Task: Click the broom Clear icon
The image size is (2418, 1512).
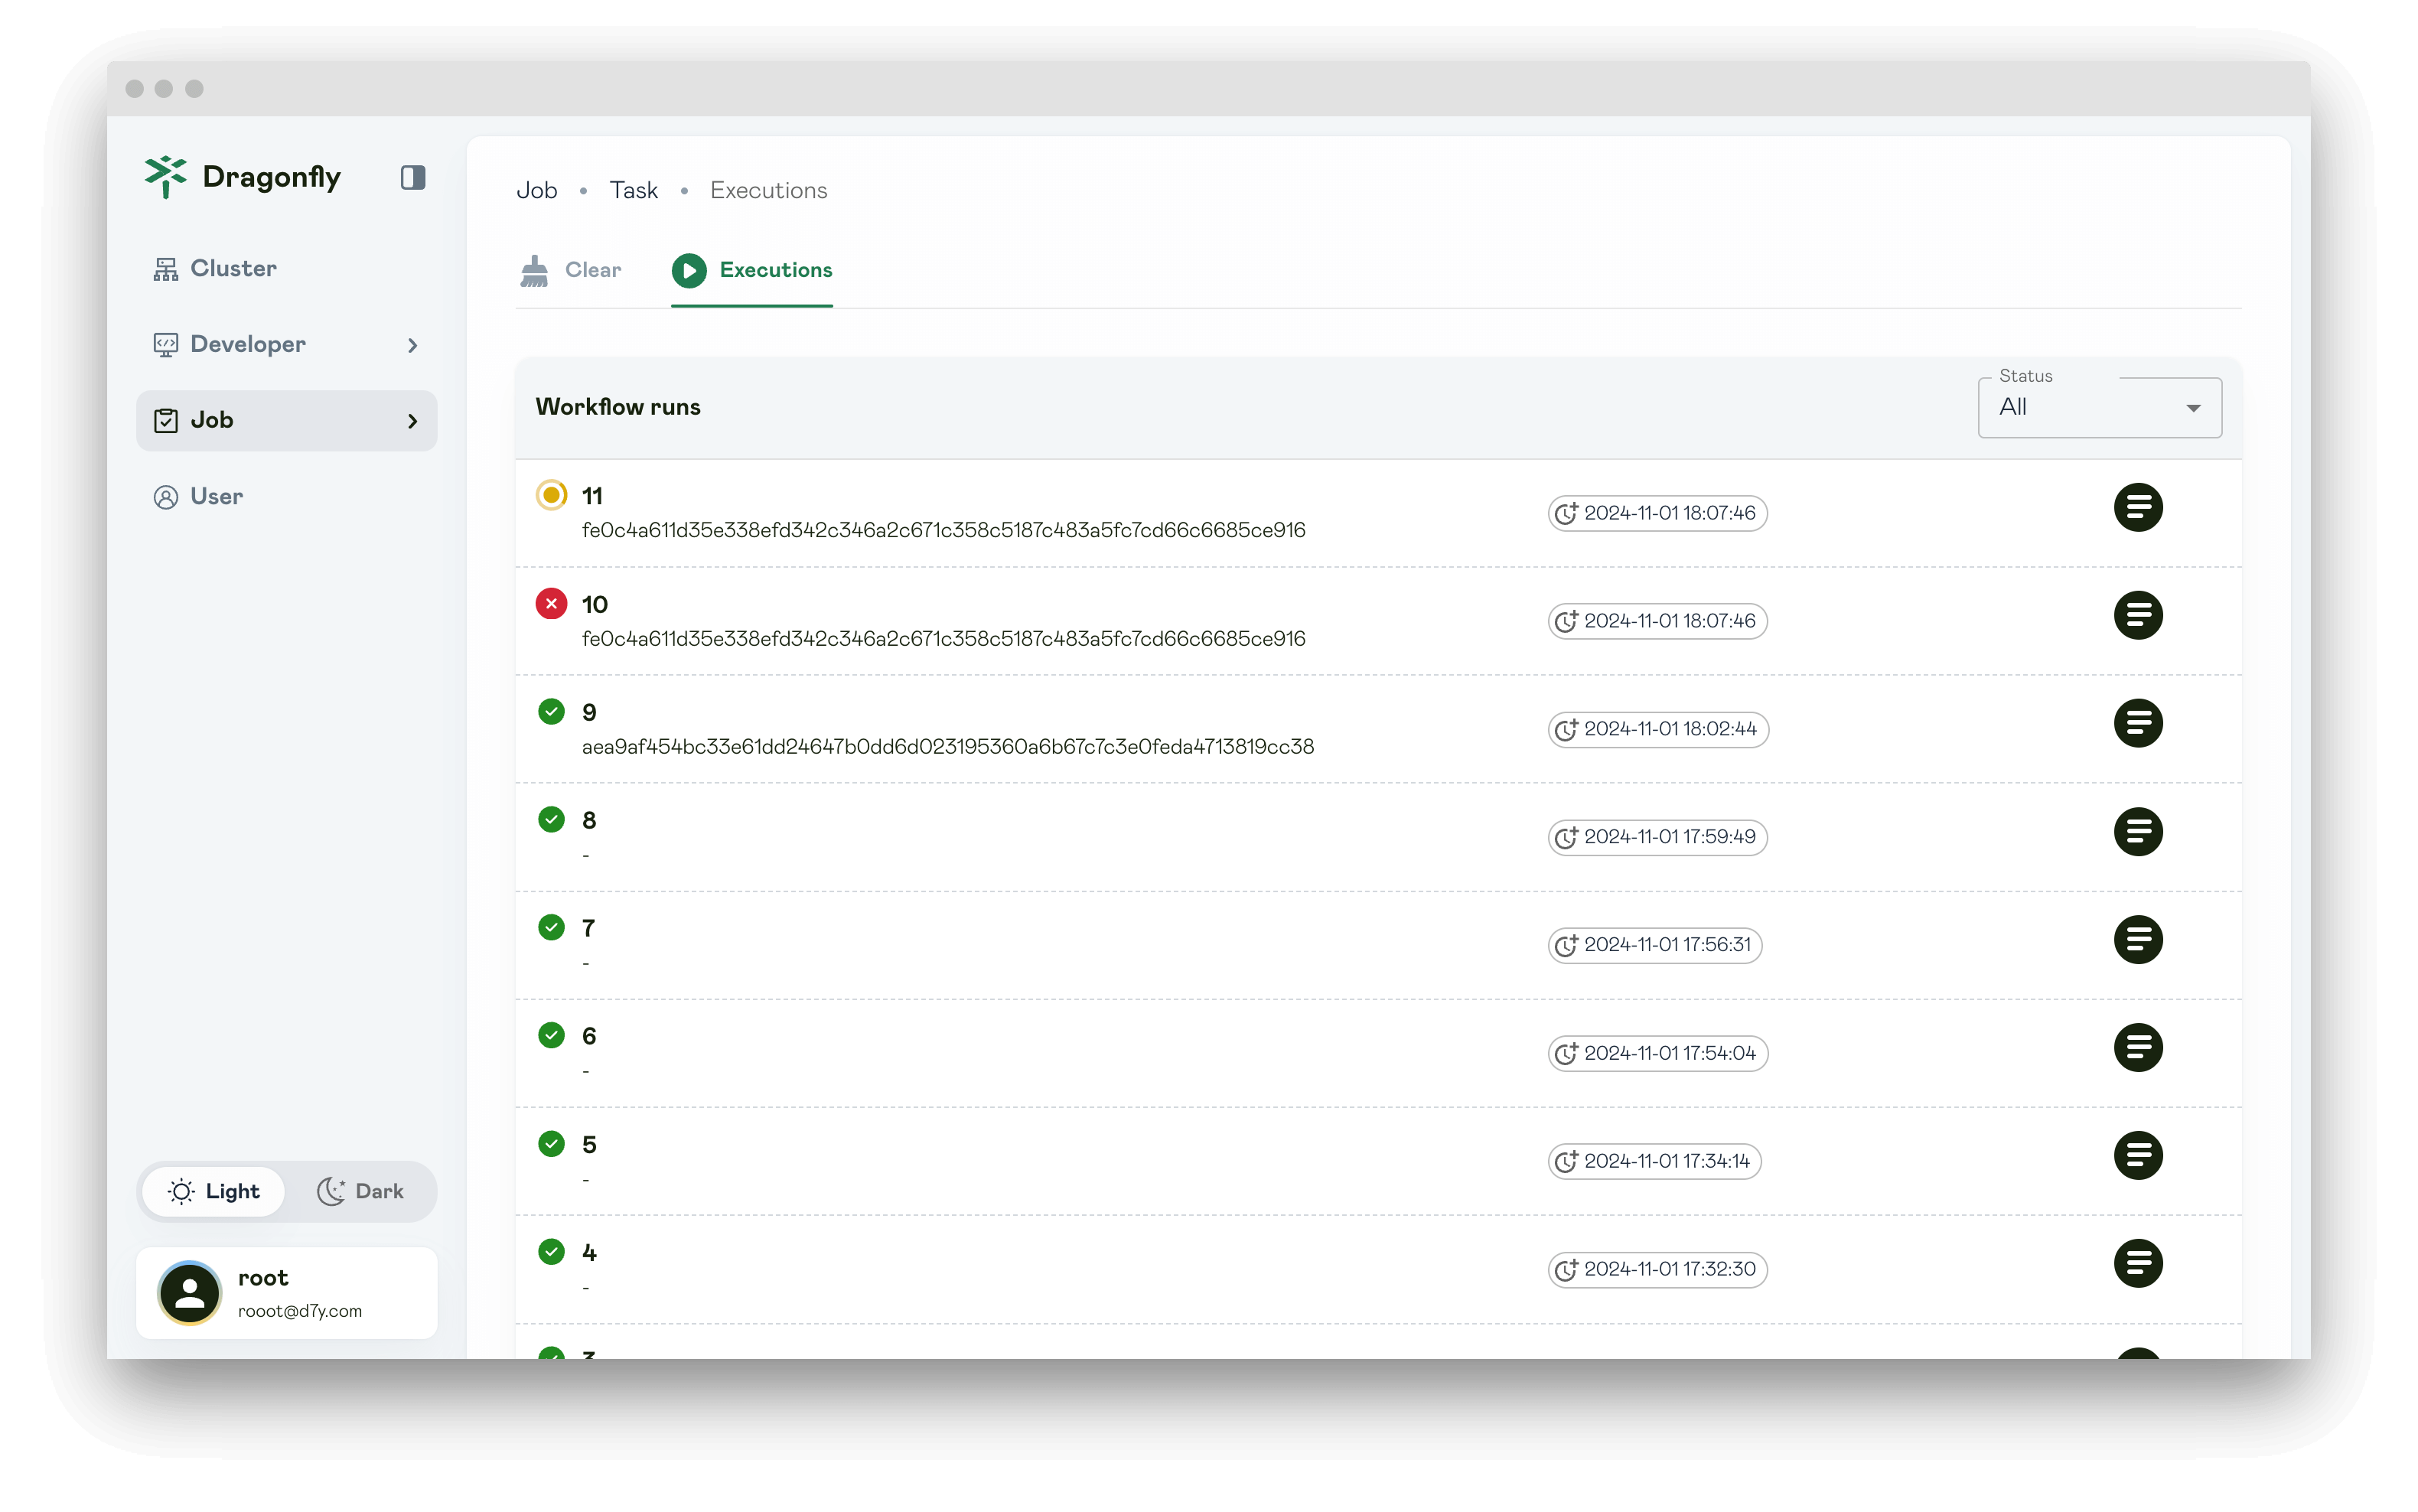Action: tap(535, 271)
